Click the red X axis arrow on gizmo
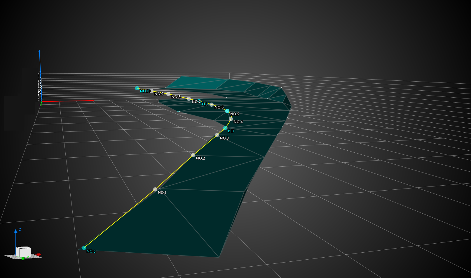This screenshot has width=471, height=278. click(39, 254)
